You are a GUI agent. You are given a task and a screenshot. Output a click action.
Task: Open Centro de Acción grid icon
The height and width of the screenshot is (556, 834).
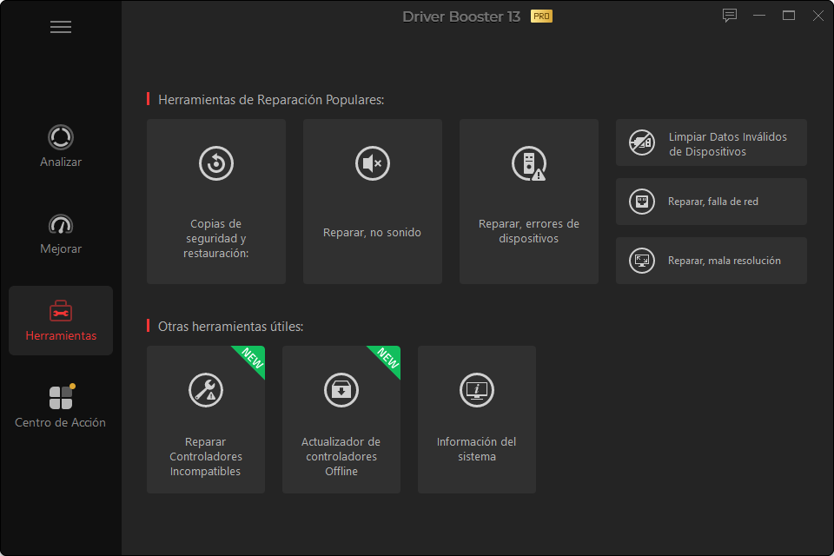[61, 398]
